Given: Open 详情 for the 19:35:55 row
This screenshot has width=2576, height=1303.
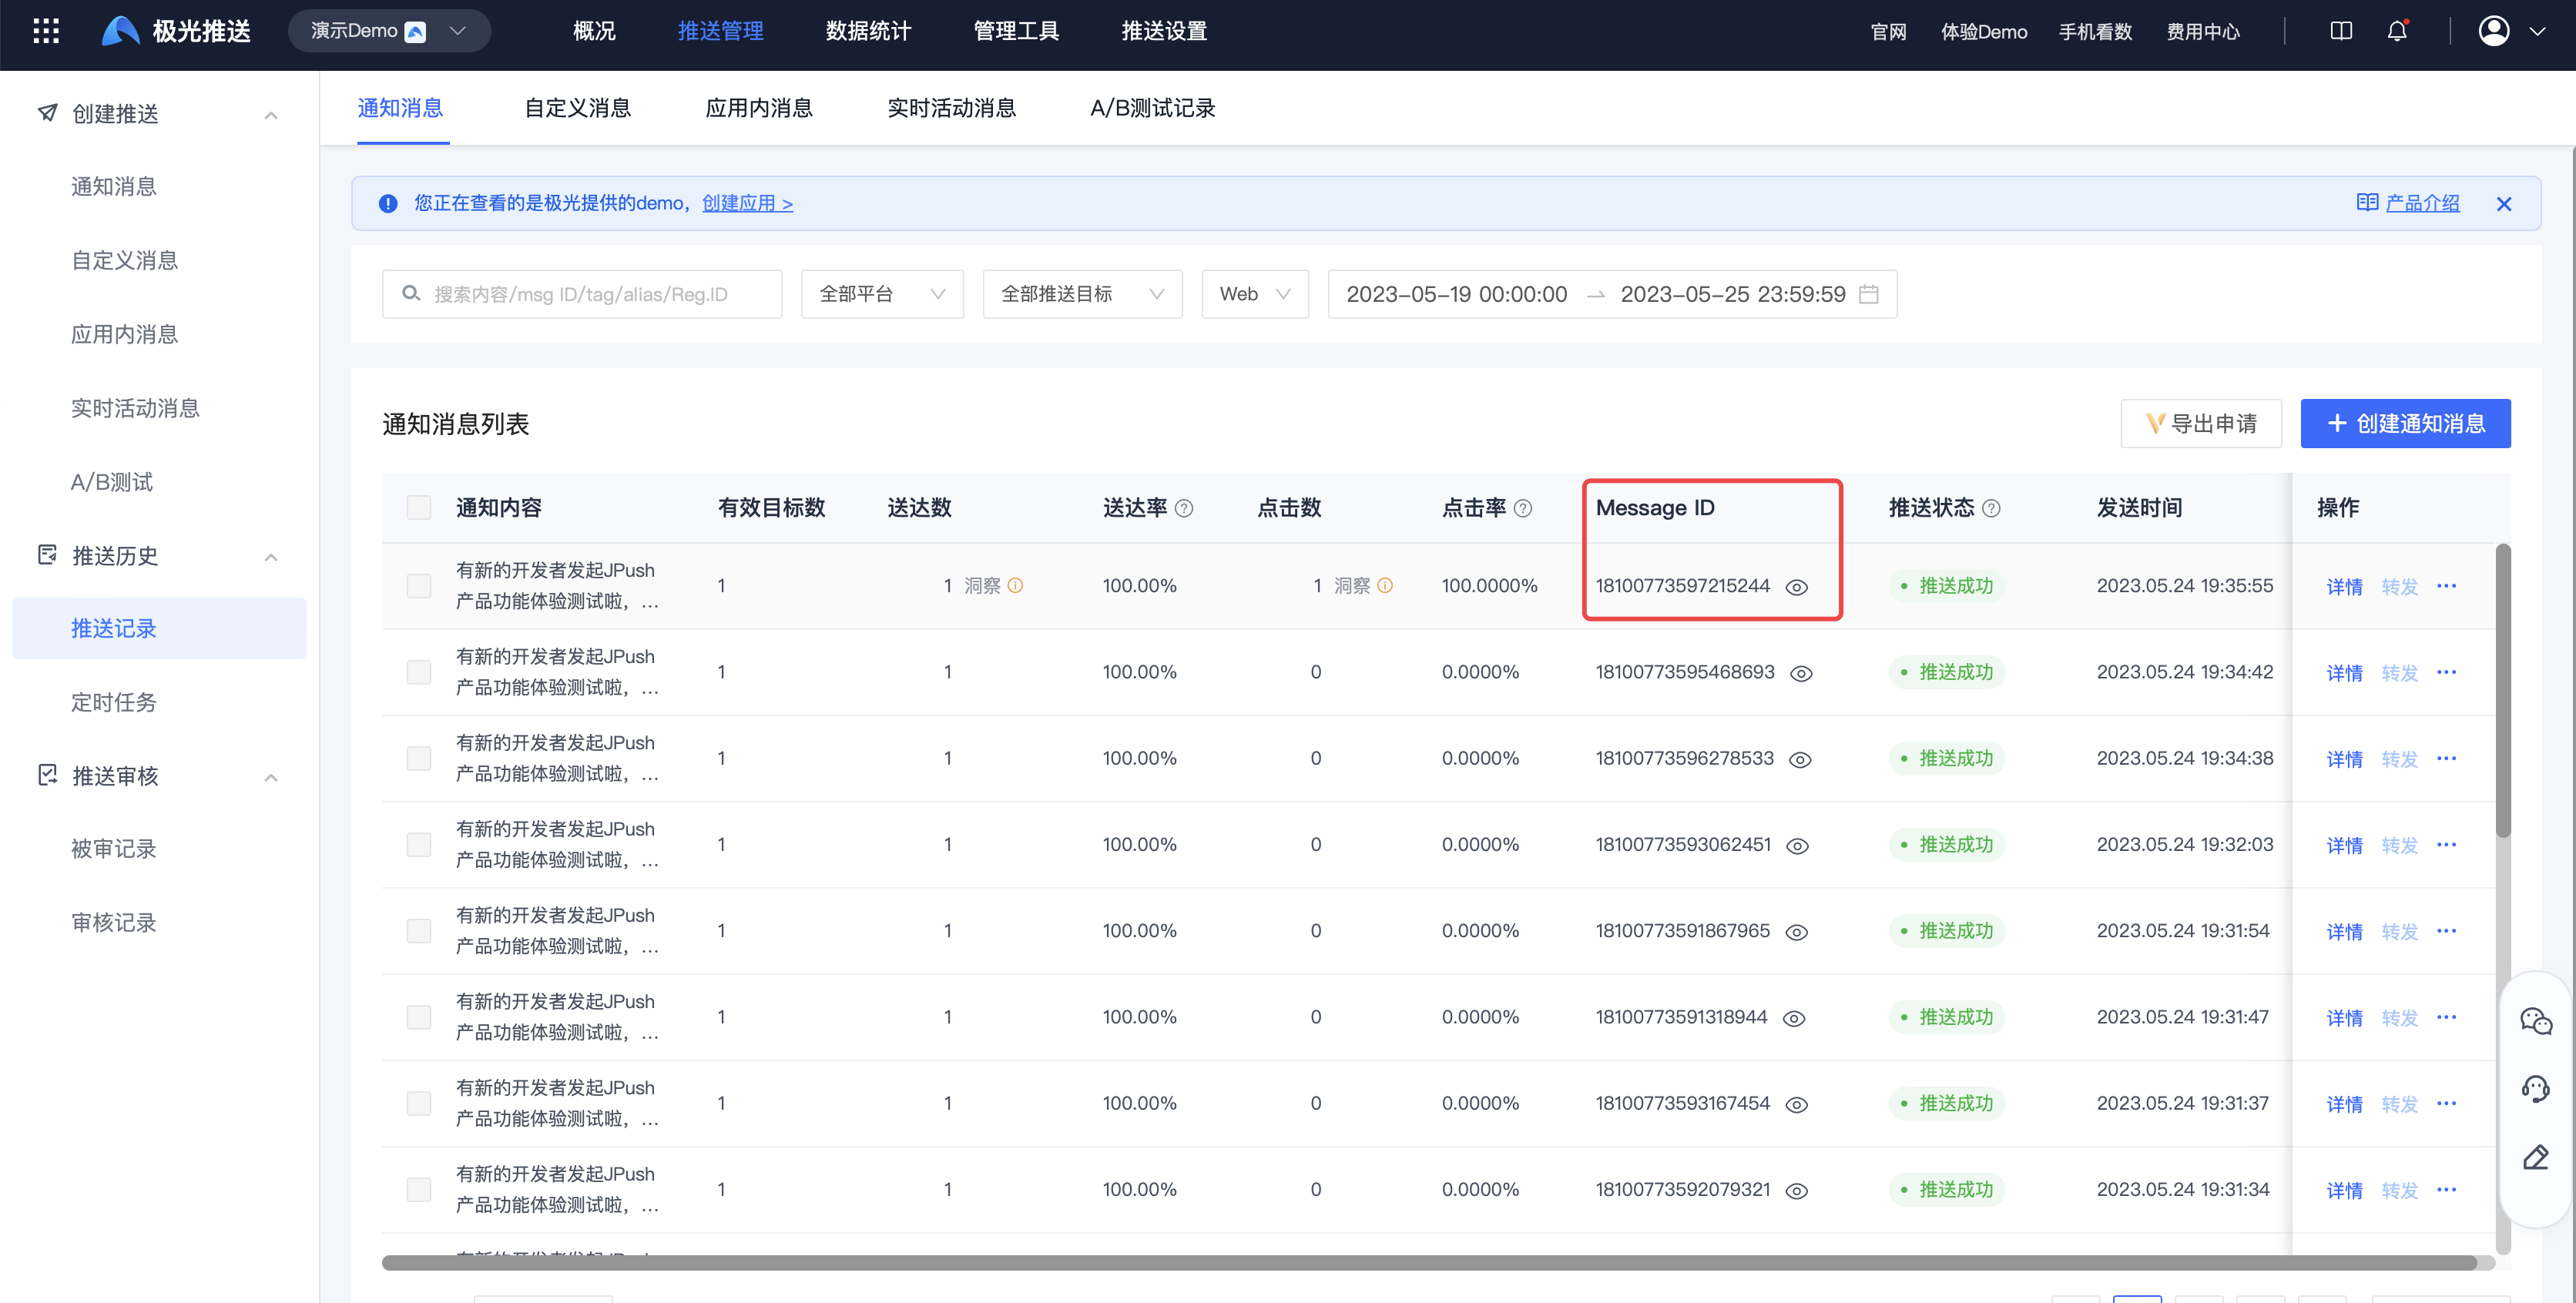Looking at the screenshot, I should point(2344,587).
